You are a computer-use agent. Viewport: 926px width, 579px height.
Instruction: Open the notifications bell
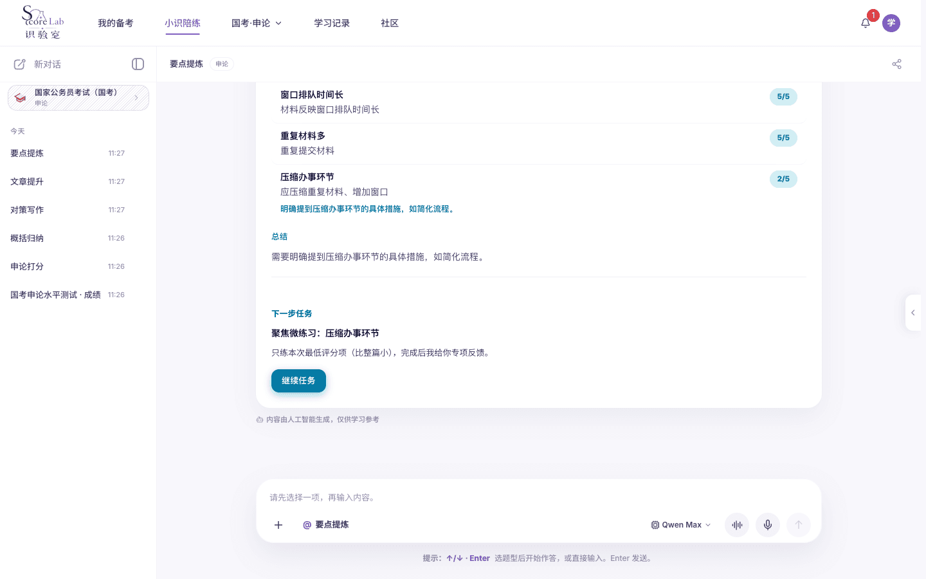pos(866,23)
